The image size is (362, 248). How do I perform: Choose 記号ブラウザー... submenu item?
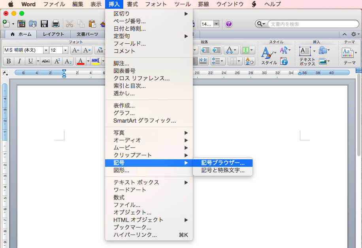(x=222, y=163)
